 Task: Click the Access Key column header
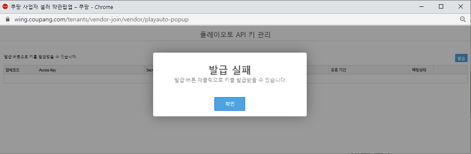click(90, 70)
